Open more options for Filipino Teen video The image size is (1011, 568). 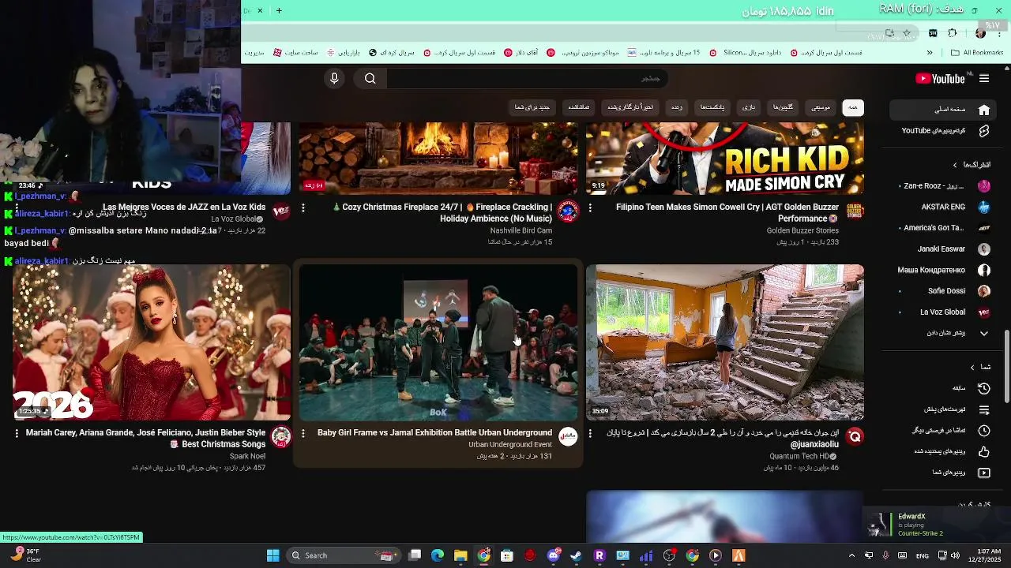(590, 207)
